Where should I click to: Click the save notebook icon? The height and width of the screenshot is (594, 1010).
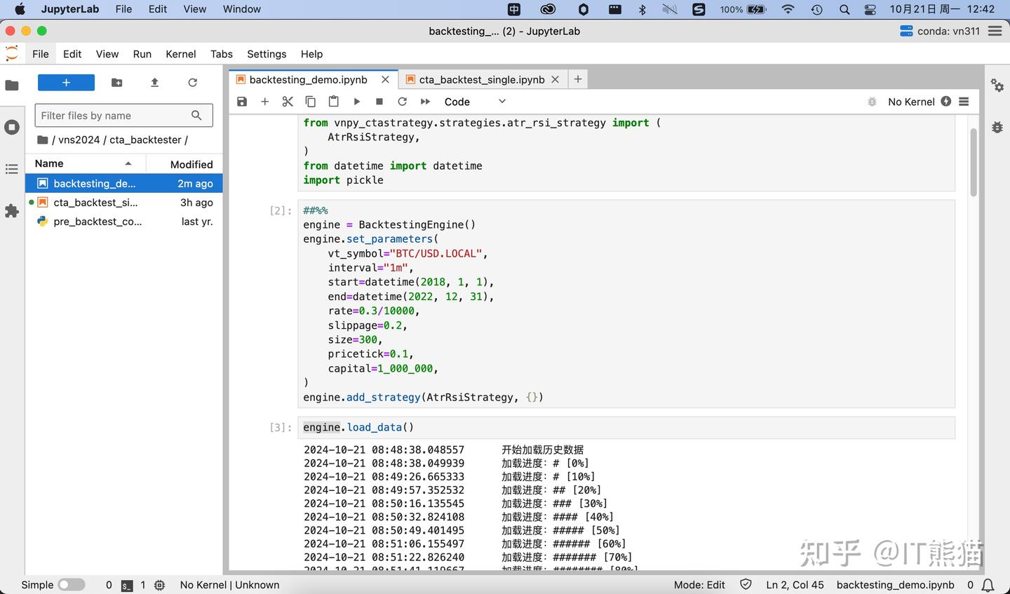click(x=242, y=102)
